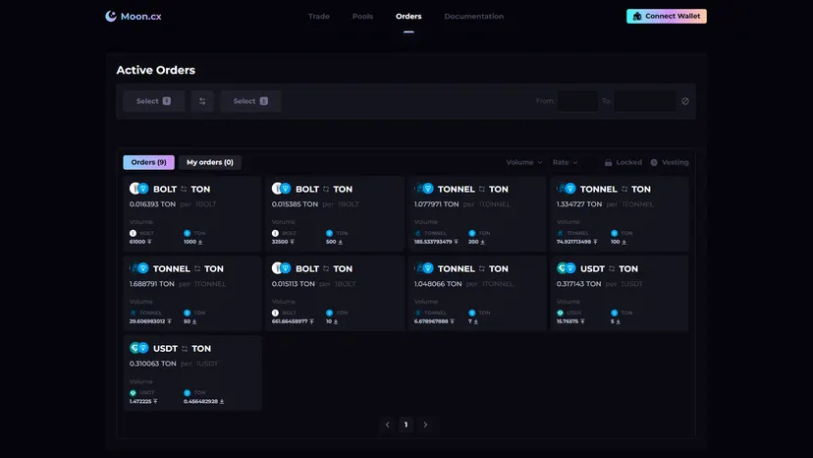Click the '1.077971 TON' rate text

437,204
